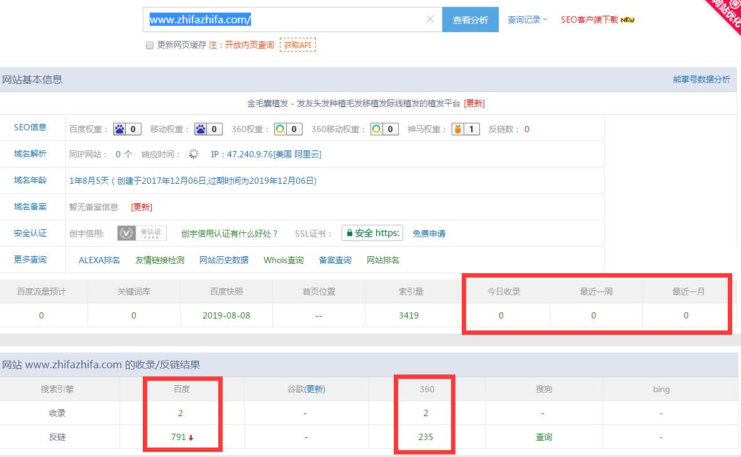Click the 免费申请 link
Screen dimensions: 741x457
click(x=429, y=234)
